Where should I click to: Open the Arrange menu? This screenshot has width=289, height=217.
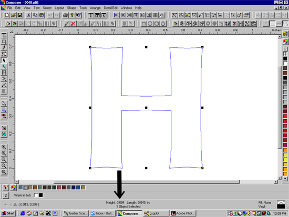click(95, 8)
